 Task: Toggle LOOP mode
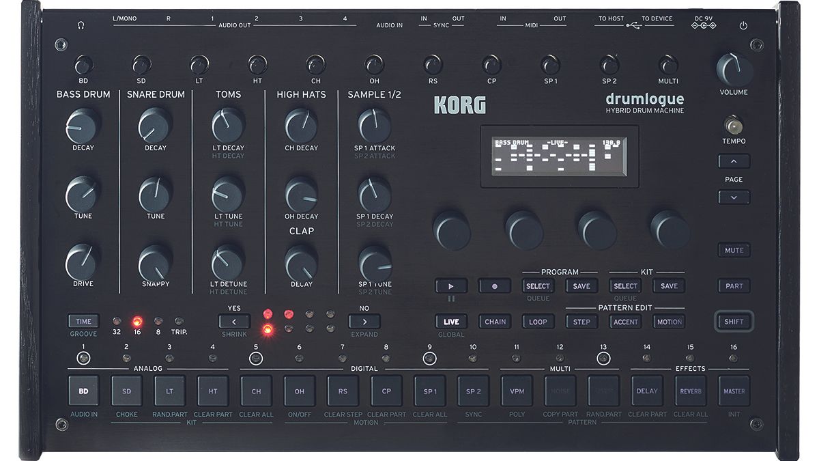point(538,322)
